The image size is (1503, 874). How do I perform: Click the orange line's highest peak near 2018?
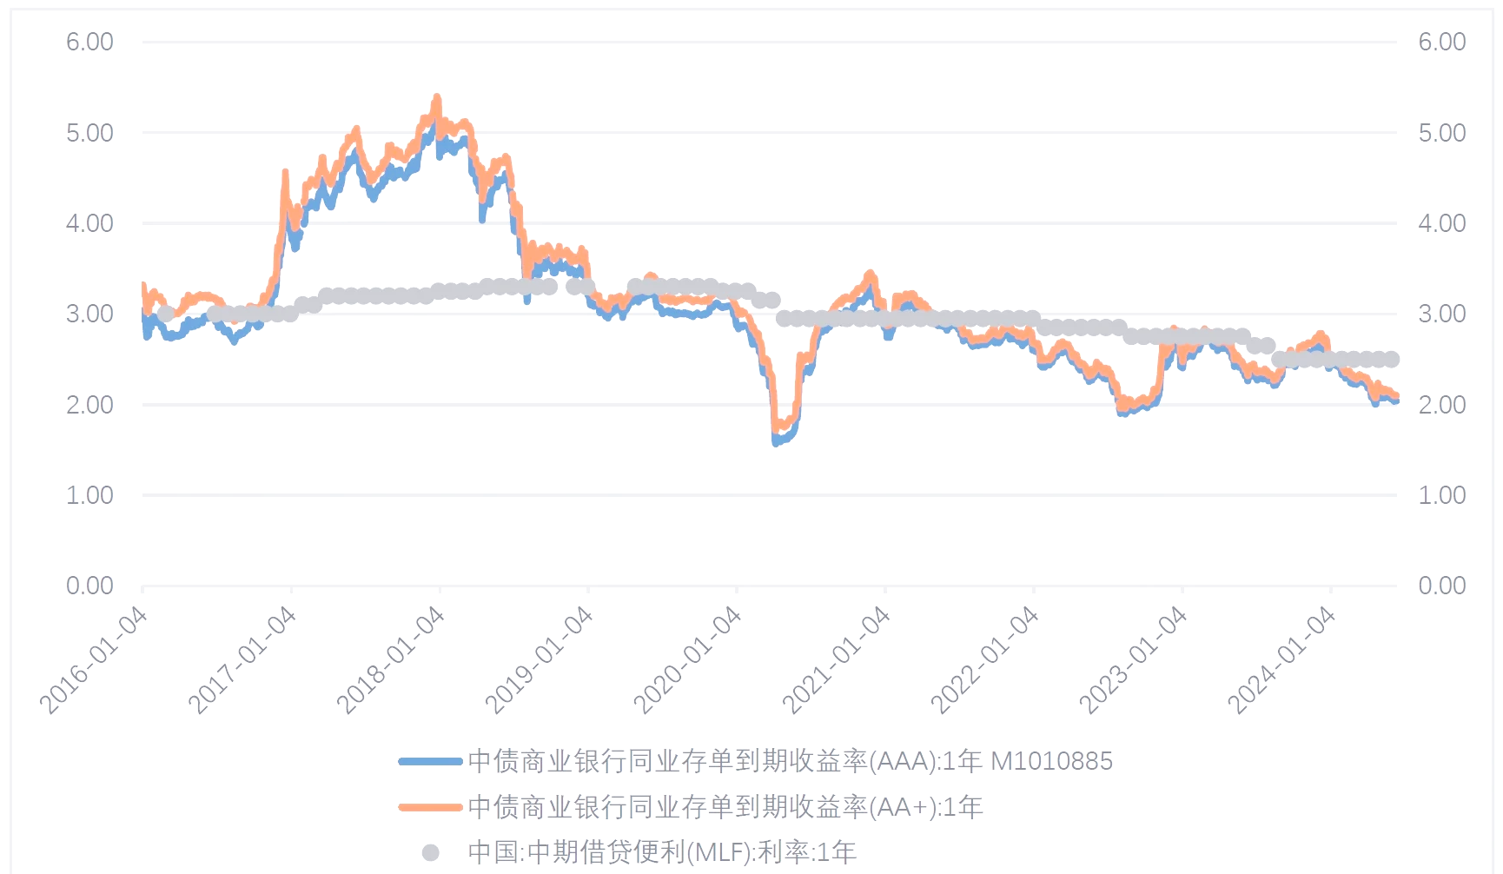click(437, 98)
